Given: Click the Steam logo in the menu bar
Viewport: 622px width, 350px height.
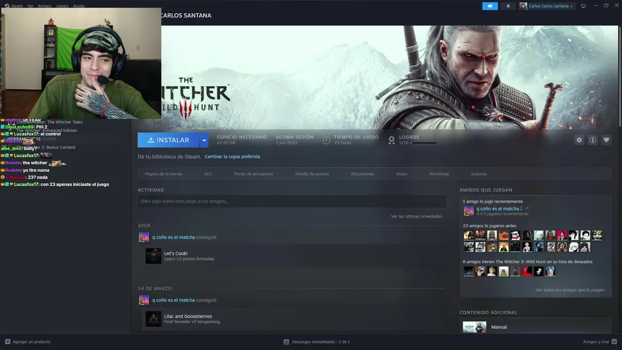Looking at the screenshot, I should click(x=7, y=6).
